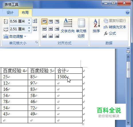133x127 pixels.
Task: Choose the Align Bottom Right icon
Action: 57,36
